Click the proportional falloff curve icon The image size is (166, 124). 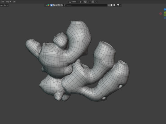pos(96,2)
